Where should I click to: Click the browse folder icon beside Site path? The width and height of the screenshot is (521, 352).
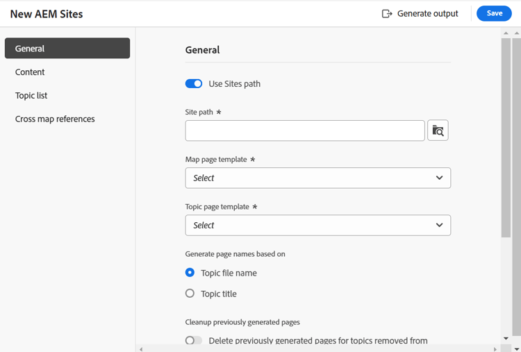coord(438,131)
